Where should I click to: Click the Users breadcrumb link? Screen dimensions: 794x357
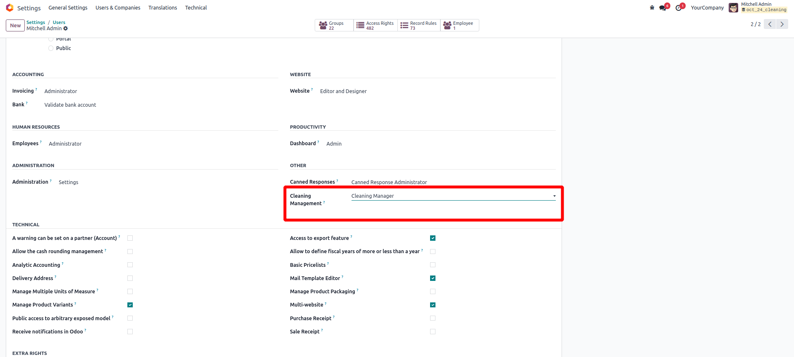click(x=59, y=22)
